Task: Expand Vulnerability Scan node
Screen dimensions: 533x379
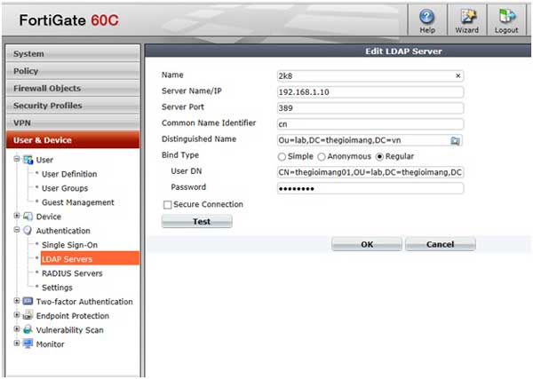Action: point(16,328)
